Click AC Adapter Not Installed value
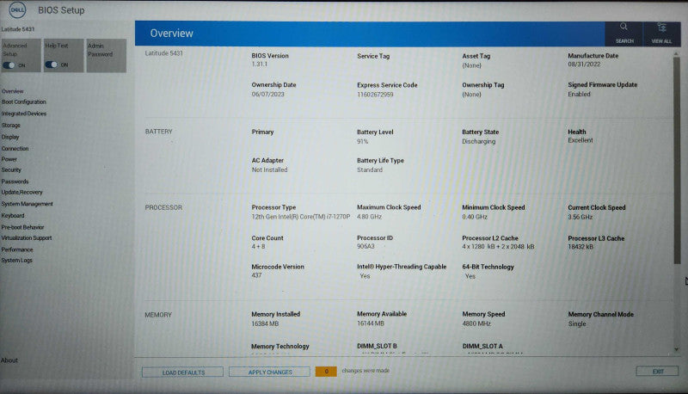688x394 pixels. point(269,169)
